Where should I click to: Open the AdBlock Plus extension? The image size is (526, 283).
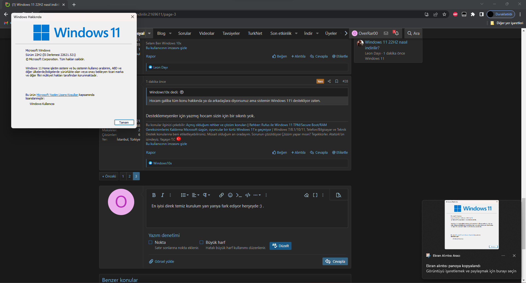click(x=455, y=14)
